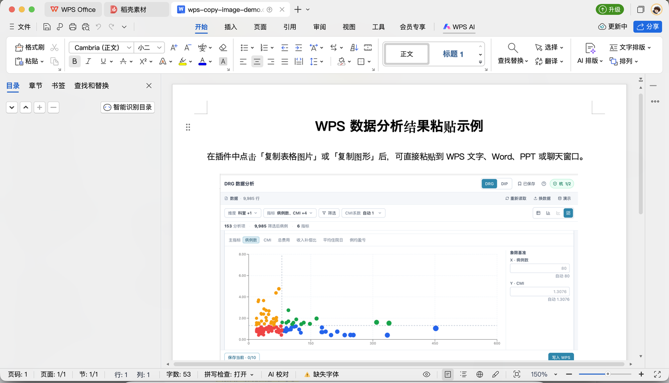Image resolution: width=669 pixels, height=383 pixels.
Task: Expand the quick access toolbar more arrow
Action: (124, 27)
